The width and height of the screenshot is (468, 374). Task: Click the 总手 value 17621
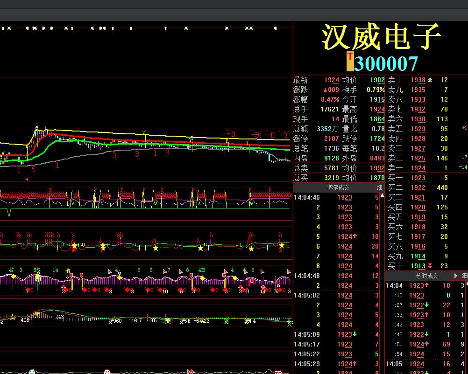point(329,110)
